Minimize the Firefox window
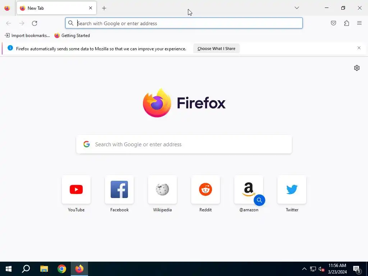 pyautogui.click(x=326, y=8)
